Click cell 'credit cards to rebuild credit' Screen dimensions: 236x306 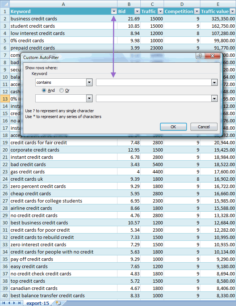click(63, 237)
